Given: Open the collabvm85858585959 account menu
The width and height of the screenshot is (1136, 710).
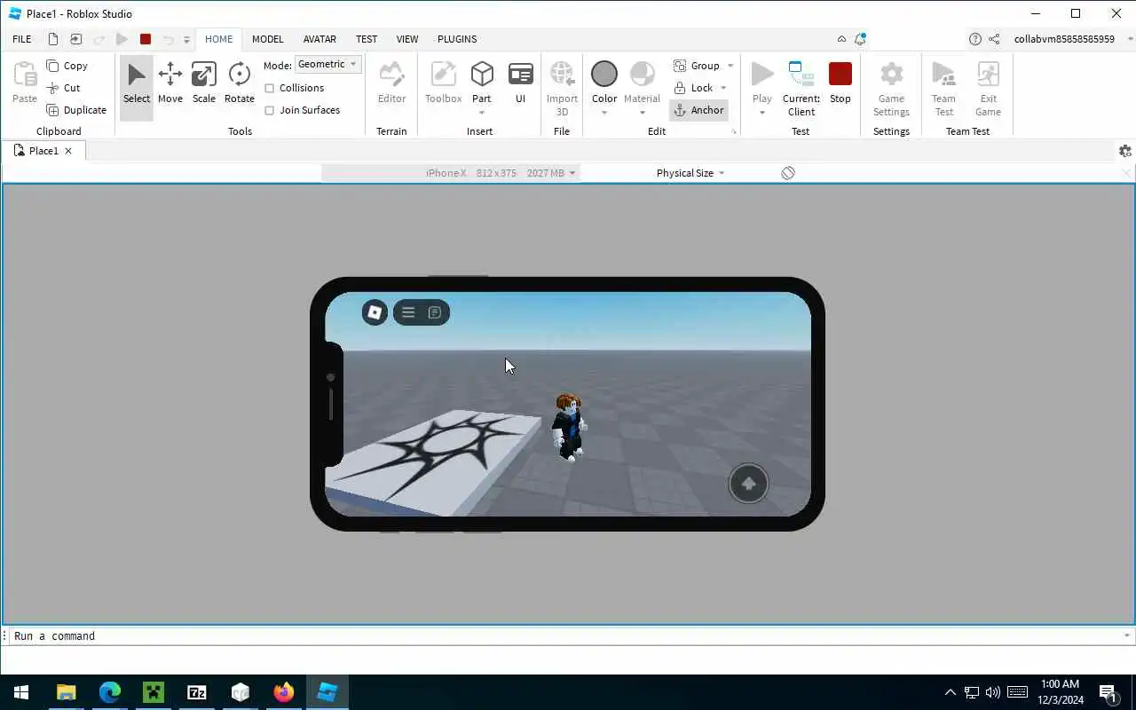Looking at the screenshot, I should coord(1073,39).
